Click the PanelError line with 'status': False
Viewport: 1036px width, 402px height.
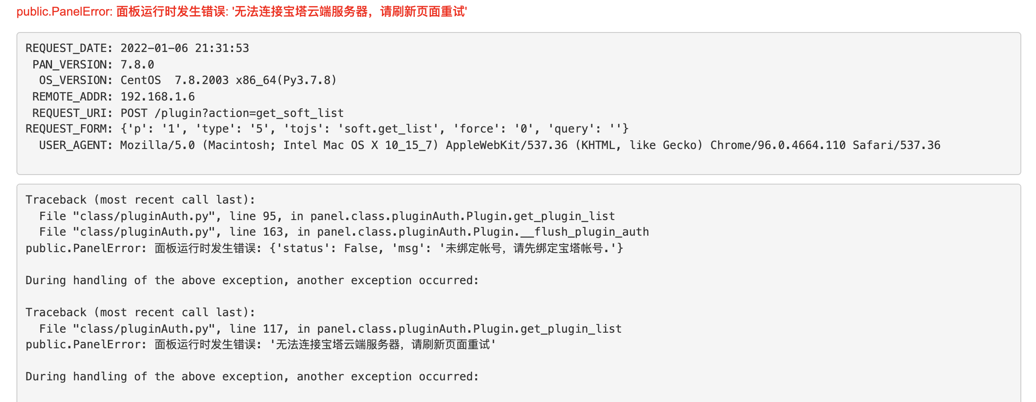[324, 248]
